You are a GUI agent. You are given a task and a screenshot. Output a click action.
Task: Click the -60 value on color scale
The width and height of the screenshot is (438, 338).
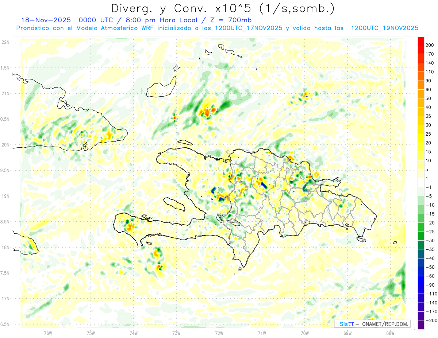click(x=430, y=276)
